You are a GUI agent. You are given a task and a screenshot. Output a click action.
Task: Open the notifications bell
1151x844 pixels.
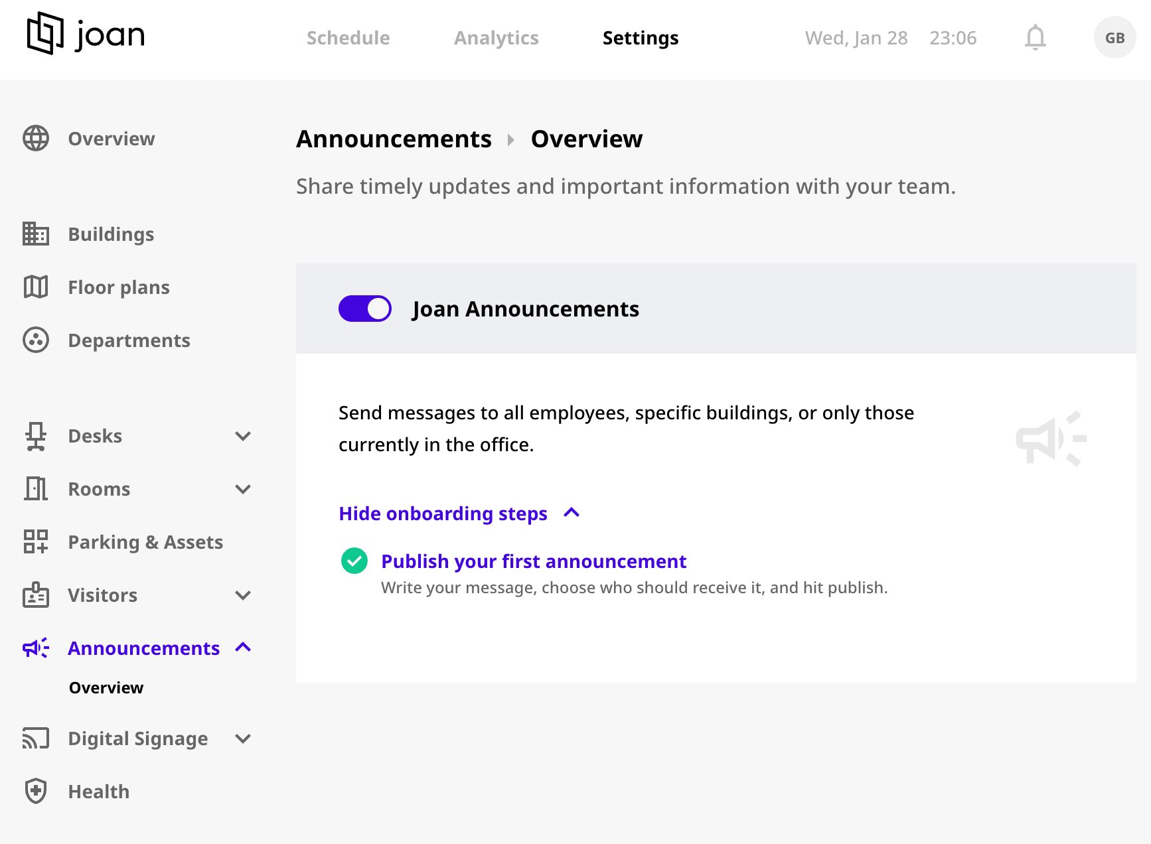1035,37
